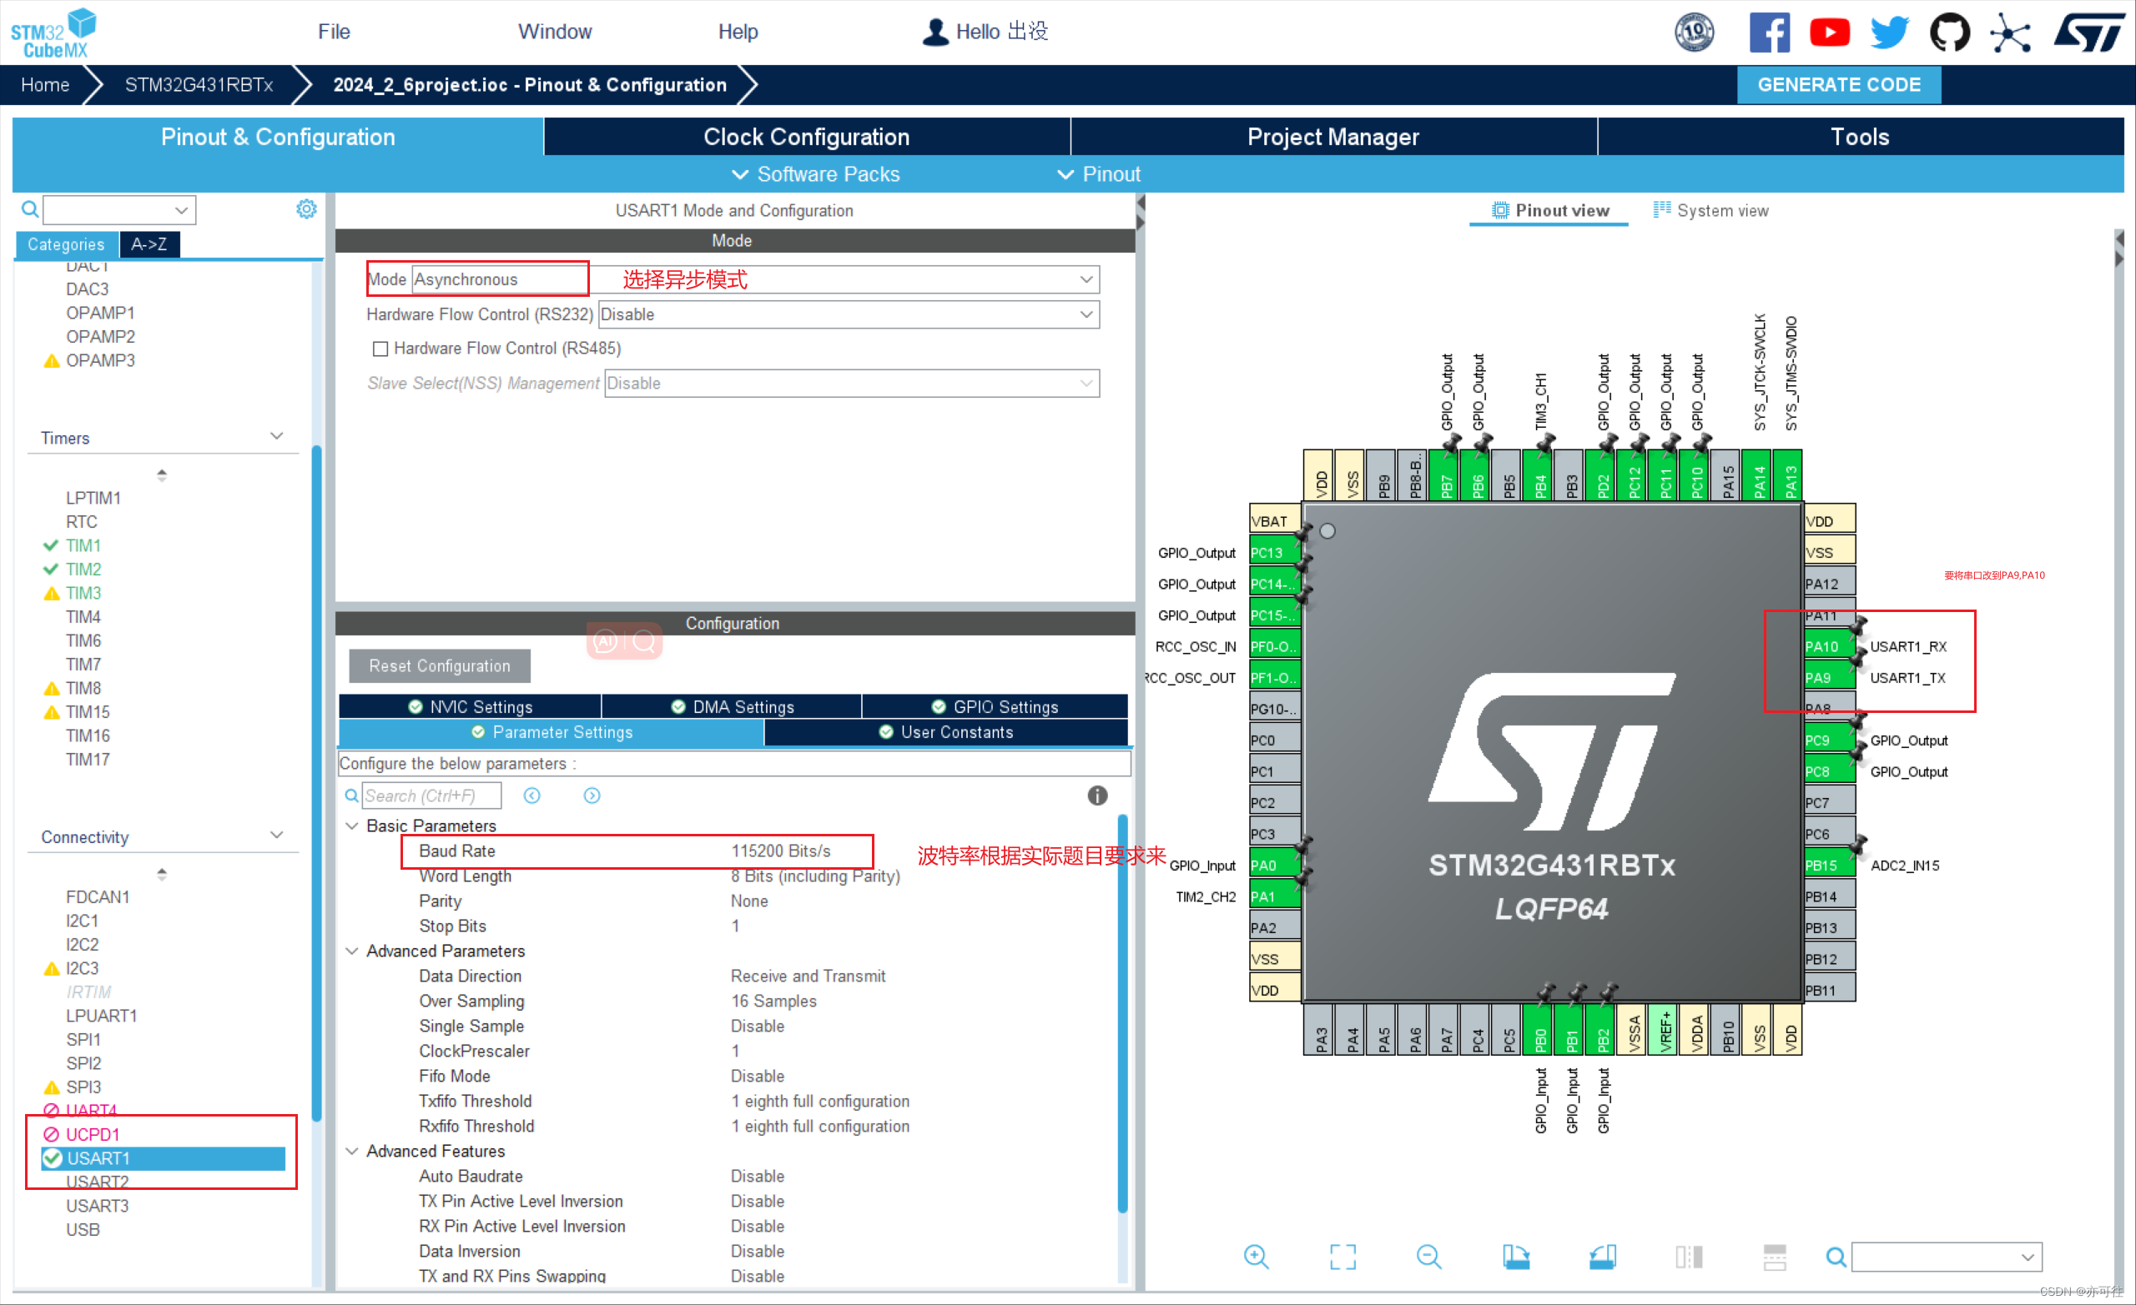Rotate the chip view counter-clockwise icon
Screen dimensions: 2136x1305
click(x=1602, y=1257)
